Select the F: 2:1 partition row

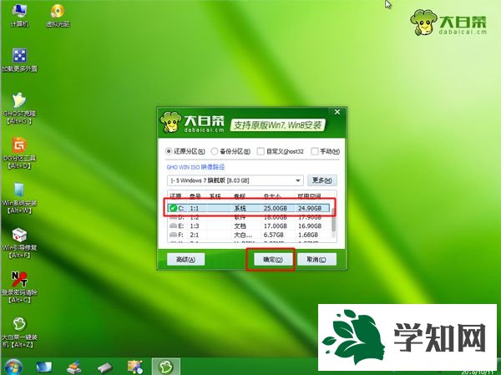pyautogui.click(x=249, y=235)
